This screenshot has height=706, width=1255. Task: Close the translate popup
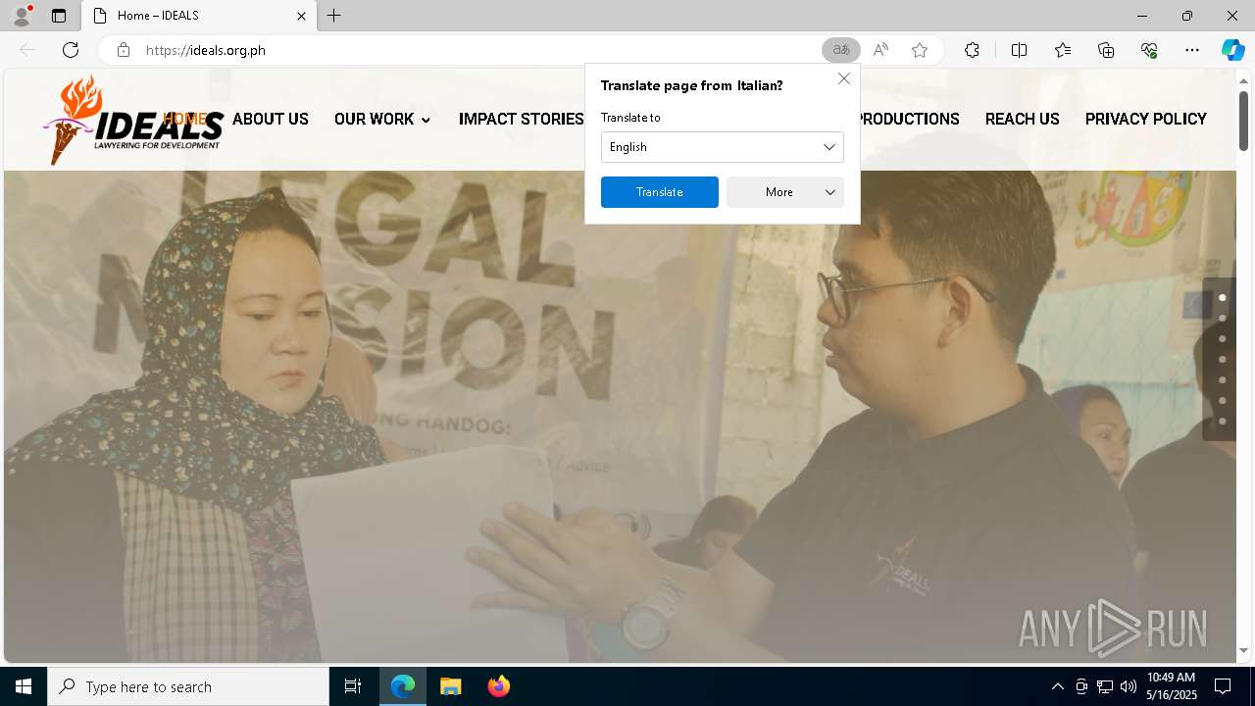click(843, 78)
